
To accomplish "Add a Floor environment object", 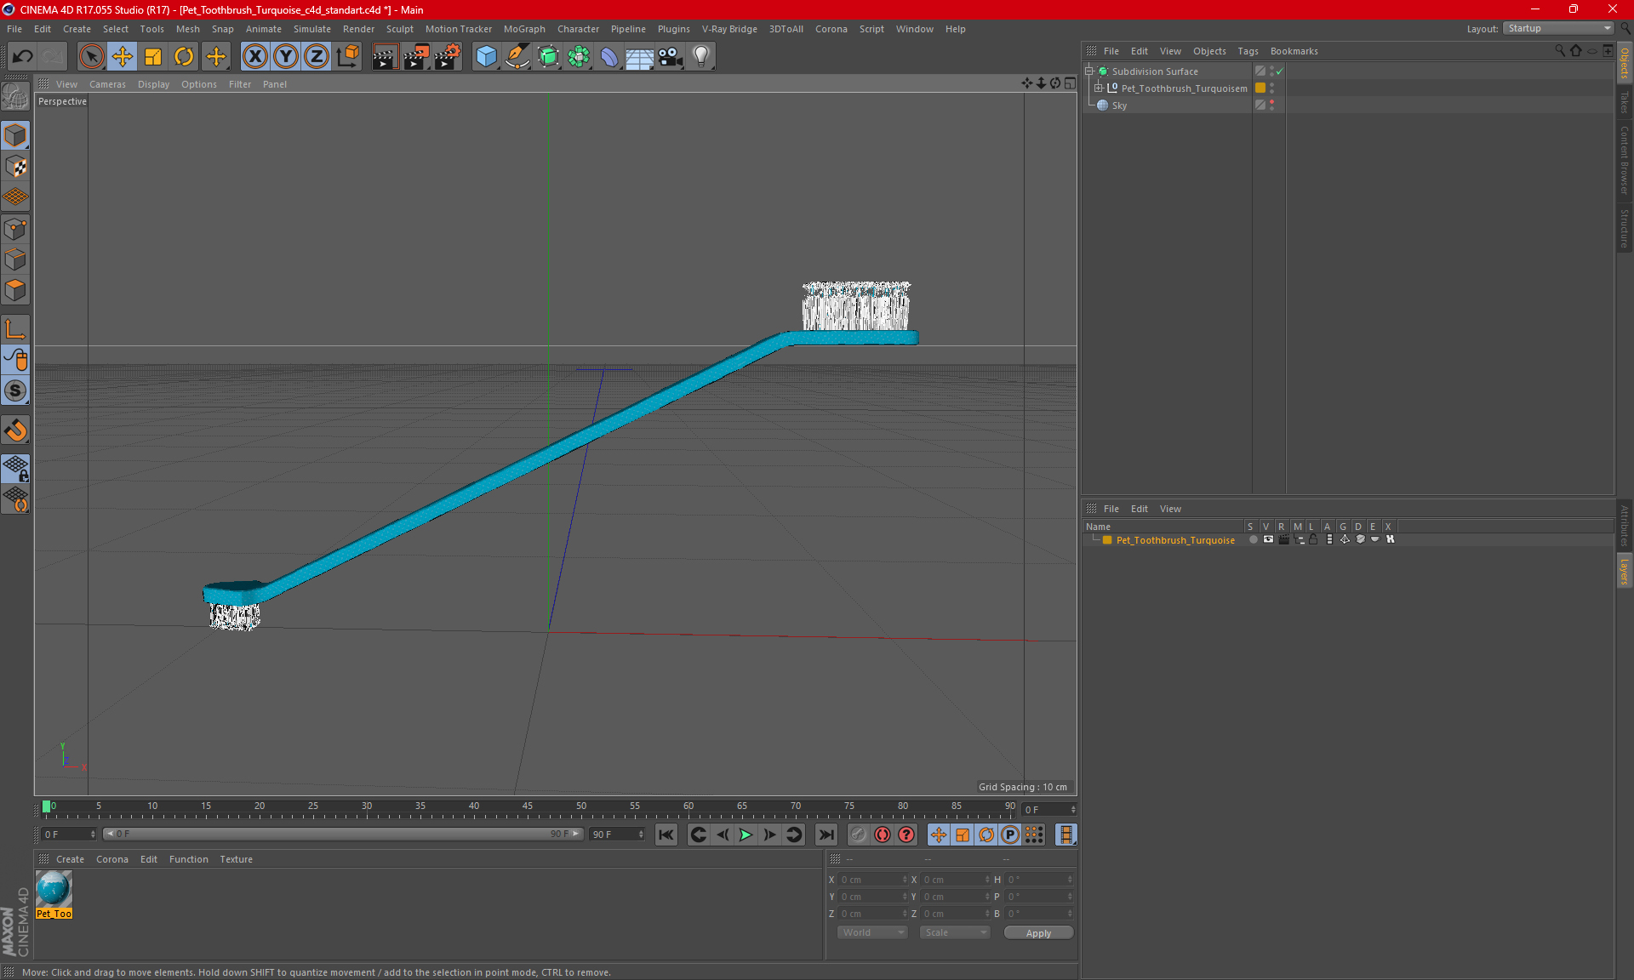I will tap(640, 57).
